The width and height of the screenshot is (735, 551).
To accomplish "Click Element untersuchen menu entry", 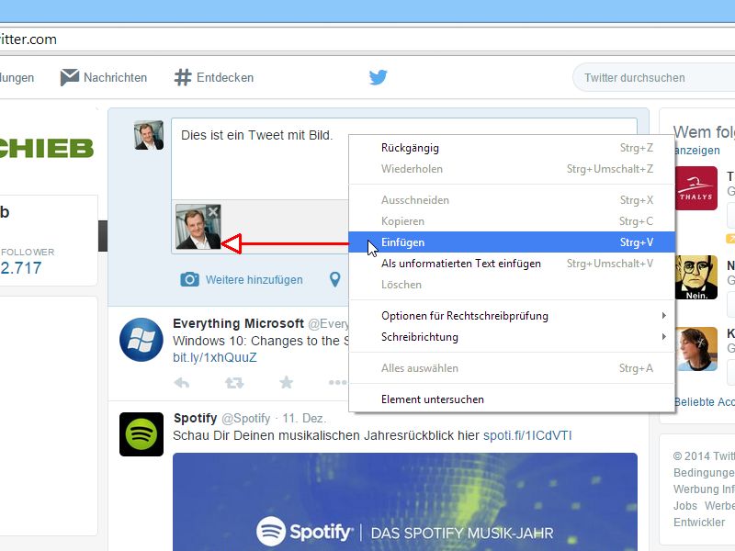I will (x=512, y=399).
